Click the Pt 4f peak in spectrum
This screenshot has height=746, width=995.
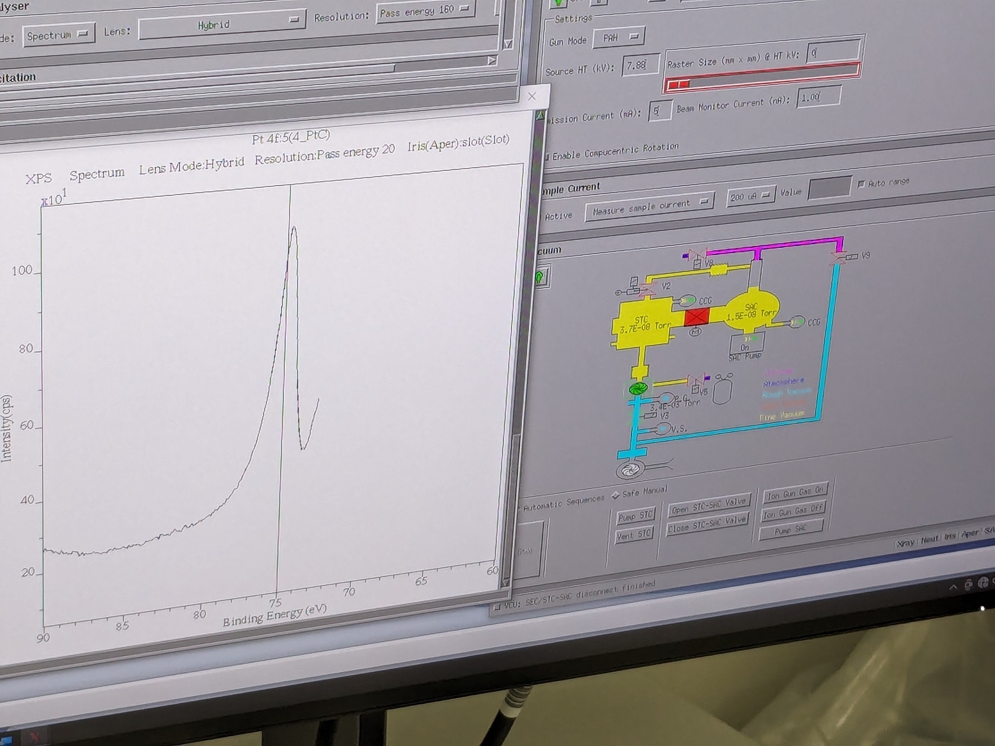pos(294,229)
